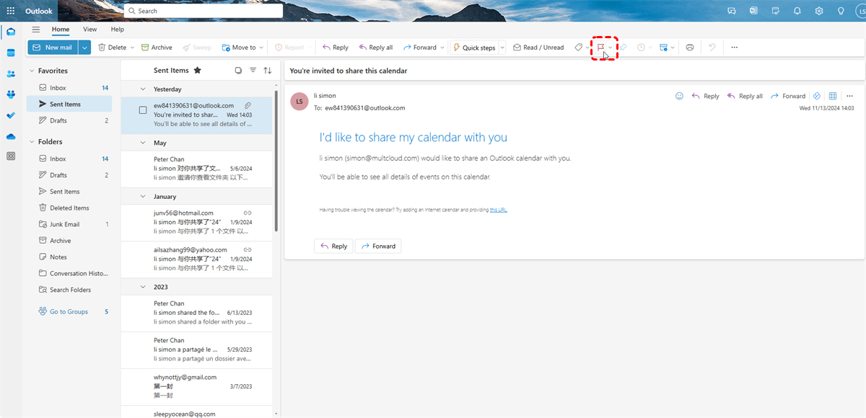866x418 pixels.
Task: Open message more actions ellipsis
Action: coord(849,96)
